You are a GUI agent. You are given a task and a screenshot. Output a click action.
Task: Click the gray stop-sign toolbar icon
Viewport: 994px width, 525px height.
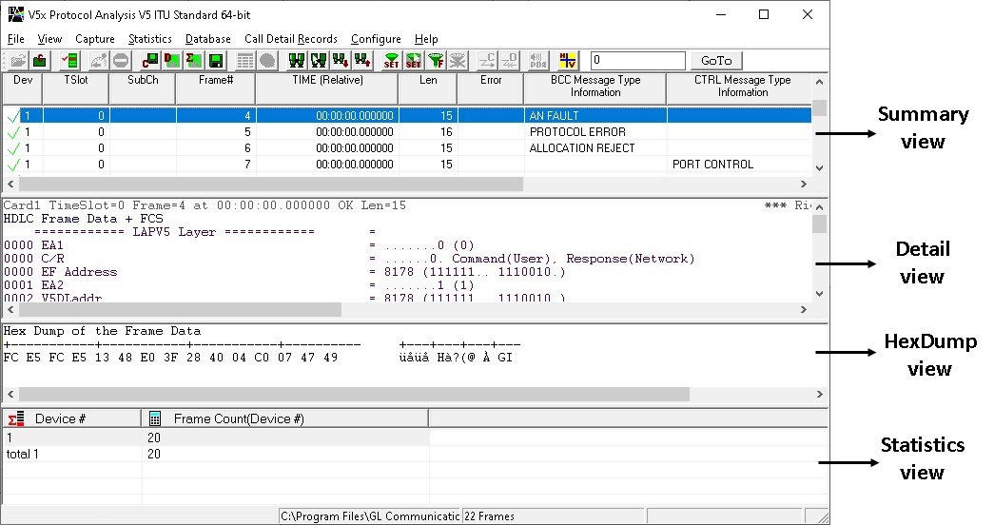(121, 61)
